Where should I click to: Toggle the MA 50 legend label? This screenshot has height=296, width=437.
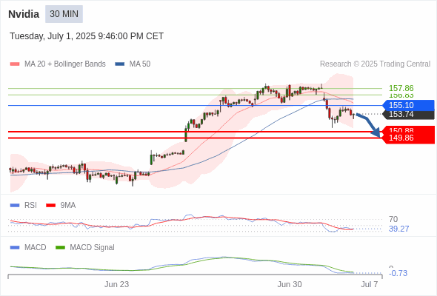140,64
